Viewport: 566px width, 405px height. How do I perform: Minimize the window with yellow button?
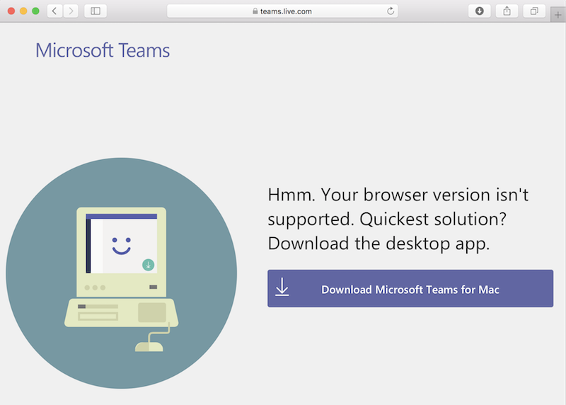coord(23,11)
